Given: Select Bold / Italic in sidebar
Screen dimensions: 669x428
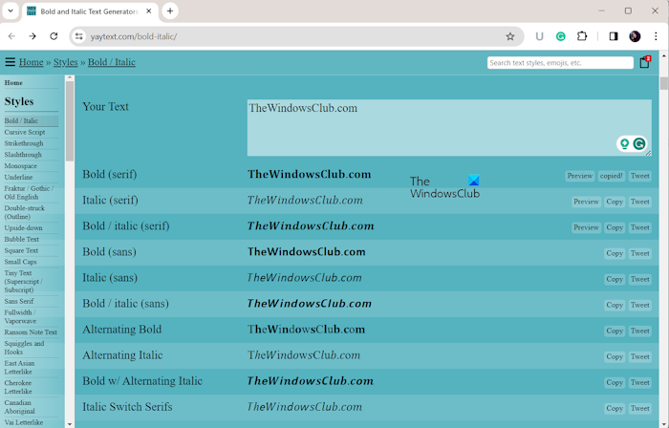Looking at the screenshot, I should pos(32,120).
